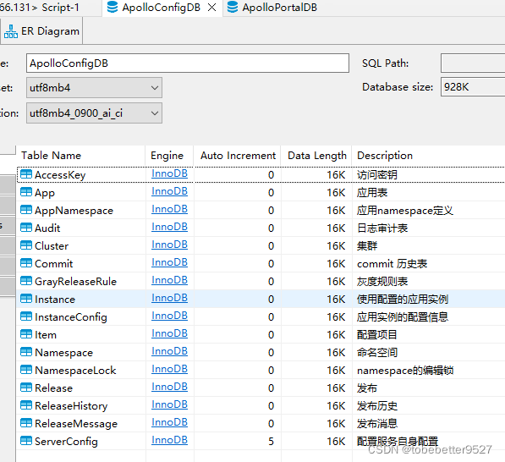Image resolution: width=505 pixels, height=462 pixels.
Task: Click the Namespace table icon
Action: pos(26,352)
